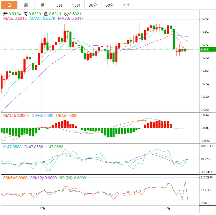Screen dimensions: 216x215
Task: Click the MA5 moving average label
Action: click(15, 19)
